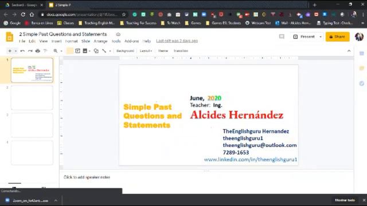367x206 pixels.
Task: Open the View menu
Action: coord(44,41)
